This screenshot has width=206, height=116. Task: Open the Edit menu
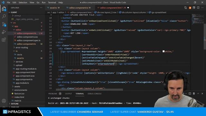point(14,2)
